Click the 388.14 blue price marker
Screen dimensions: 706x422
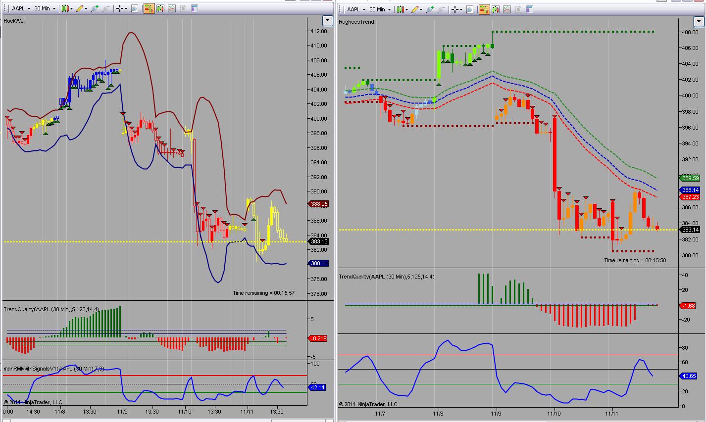pyautogui.click(x=690, y=190)
